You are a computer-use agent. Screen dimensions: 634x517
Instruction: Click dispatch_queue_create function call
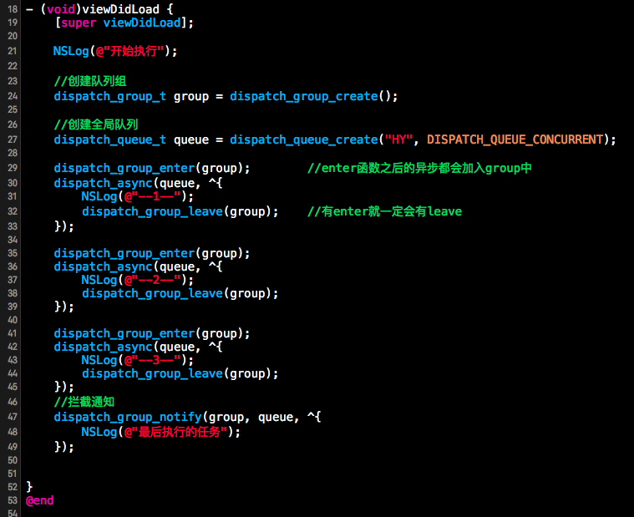click(x=304, y=139)
